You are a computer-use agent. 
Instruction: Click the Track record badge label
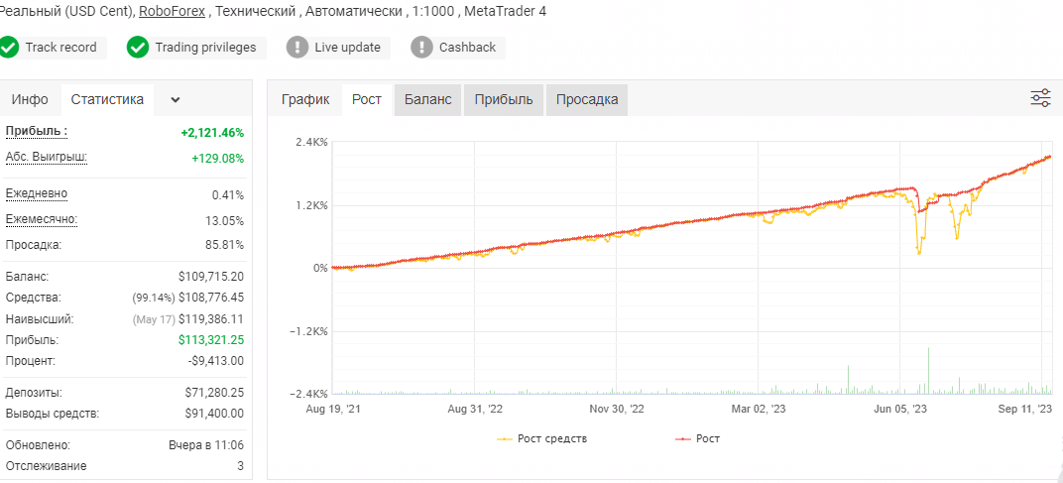(61, 48)
